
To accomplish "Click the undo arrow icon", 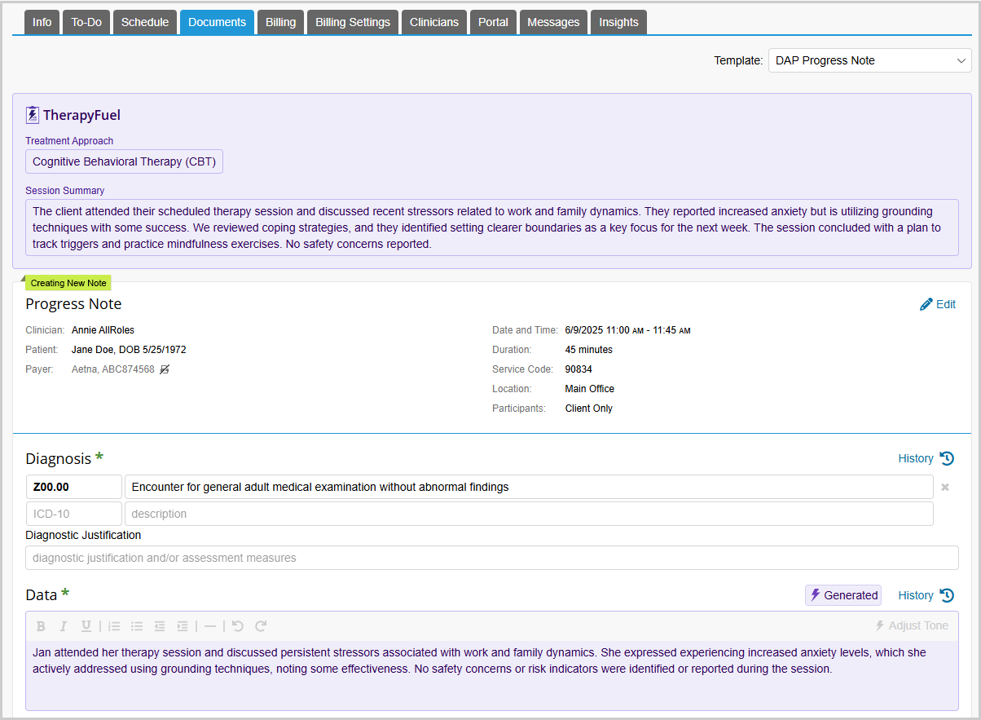I will (x=238, y=626).
